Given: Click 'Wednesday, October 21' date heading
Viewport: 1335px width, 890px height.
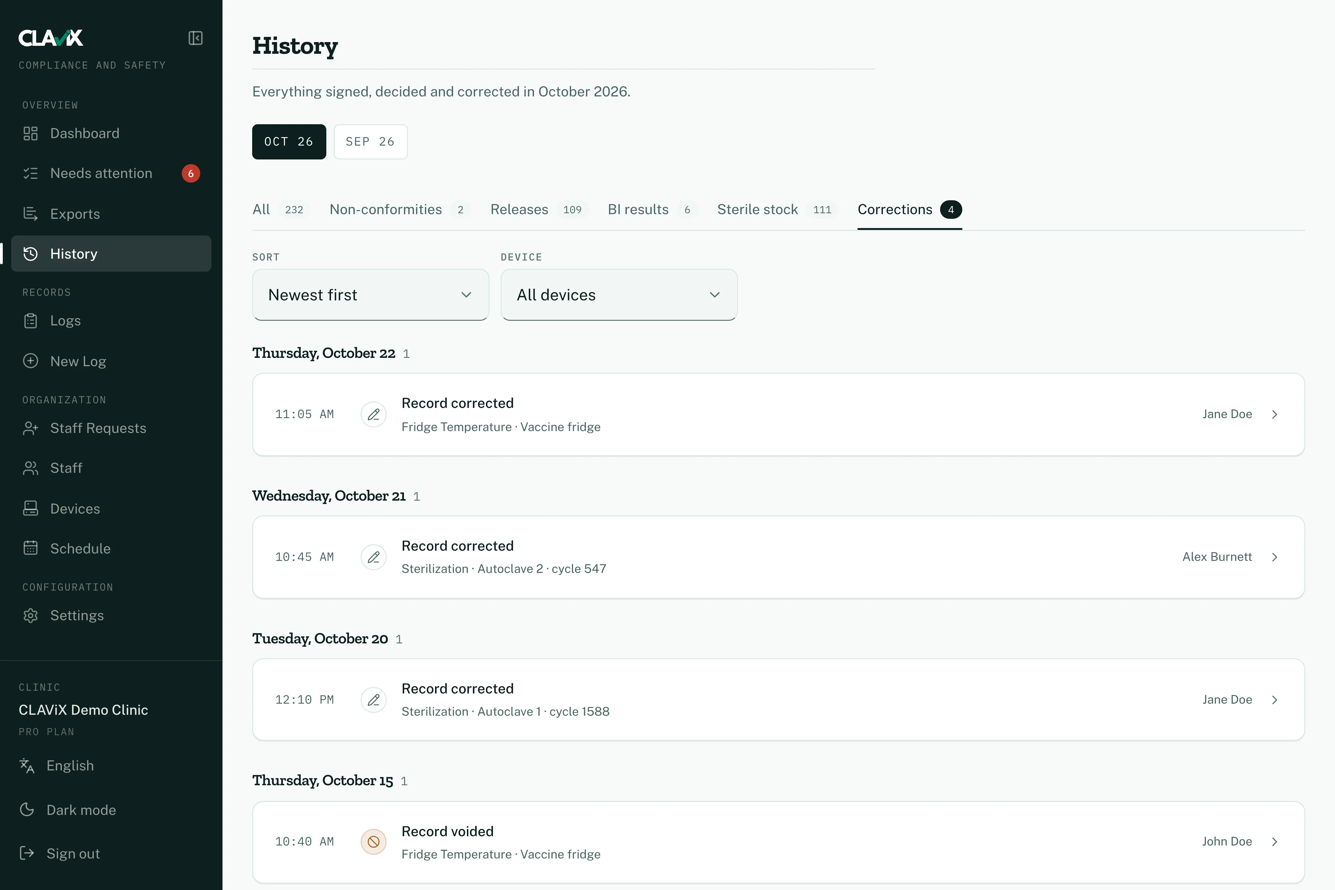Looking at the screenshot, I should [328, 496].
